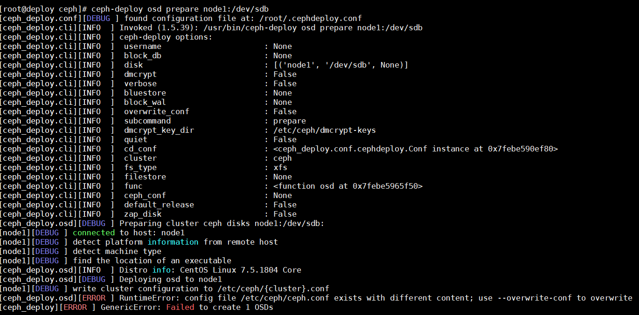Click the 'bluestore' option label

coord(145,93)
